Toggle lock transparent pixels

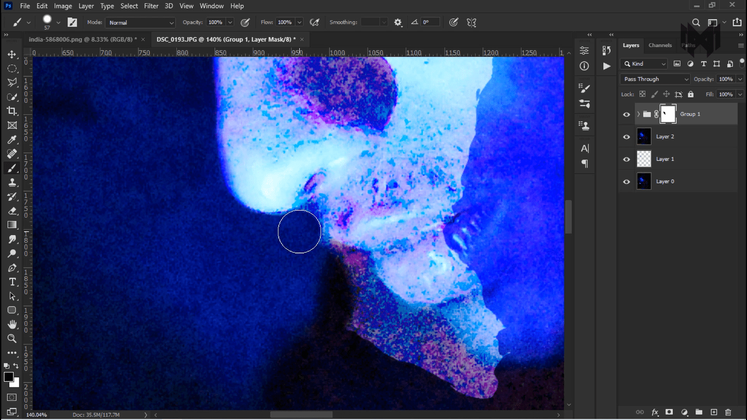tap(643, 94)
